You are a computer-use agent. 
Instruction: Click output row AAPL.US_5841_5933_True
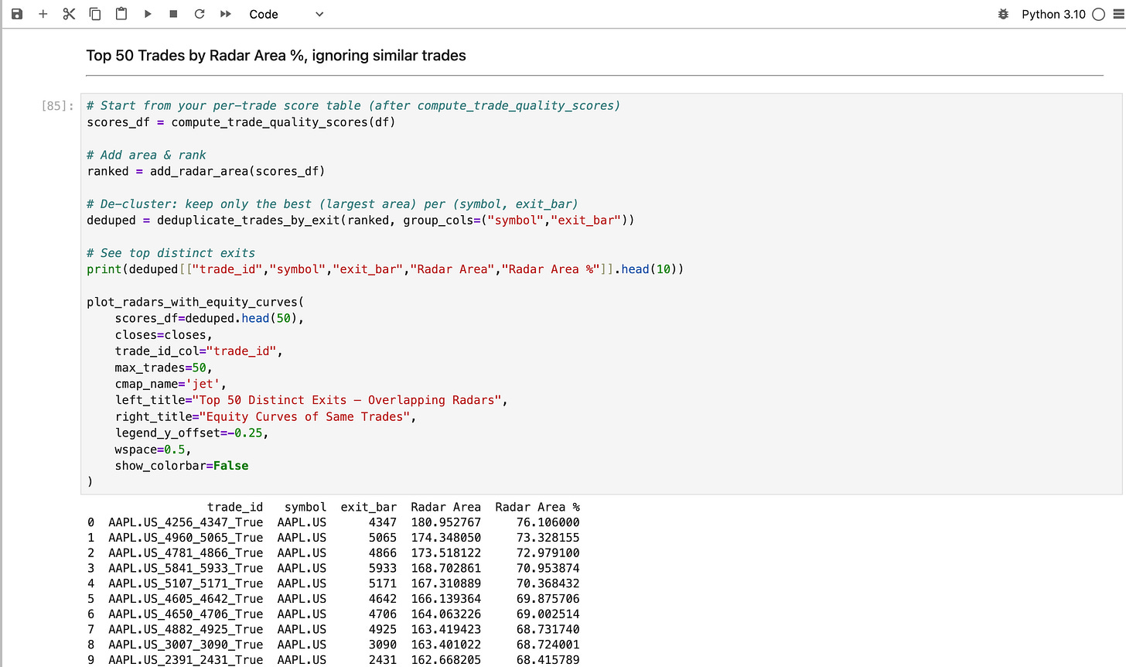tap(333, 568)
